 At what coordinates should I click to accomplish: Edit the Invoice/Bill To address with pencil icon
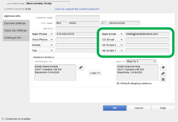[81, 67]
